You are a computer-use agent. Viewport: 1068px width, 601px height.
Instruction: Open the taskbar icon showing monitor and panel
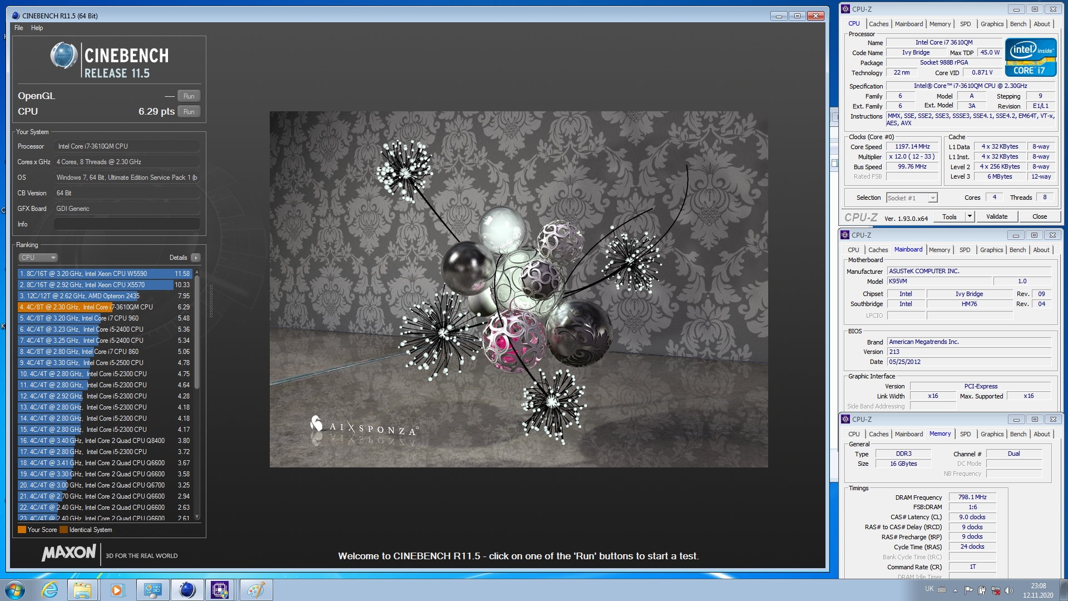(x=152, y=590)
